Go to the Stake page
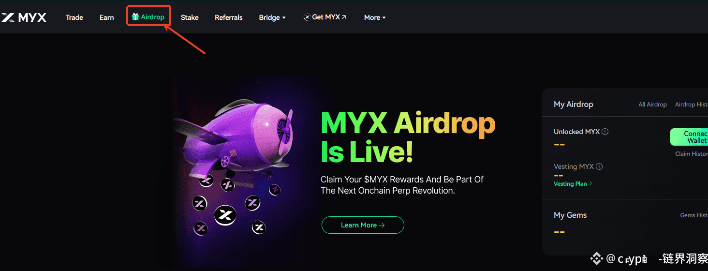This screenshot has width=708, height=271. [190, 17]
